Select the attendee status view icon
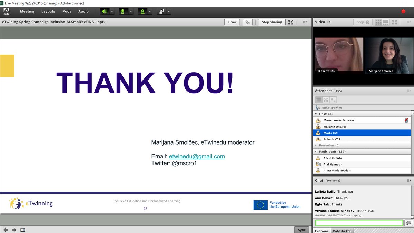414x233 pixels. pos(334,99)
